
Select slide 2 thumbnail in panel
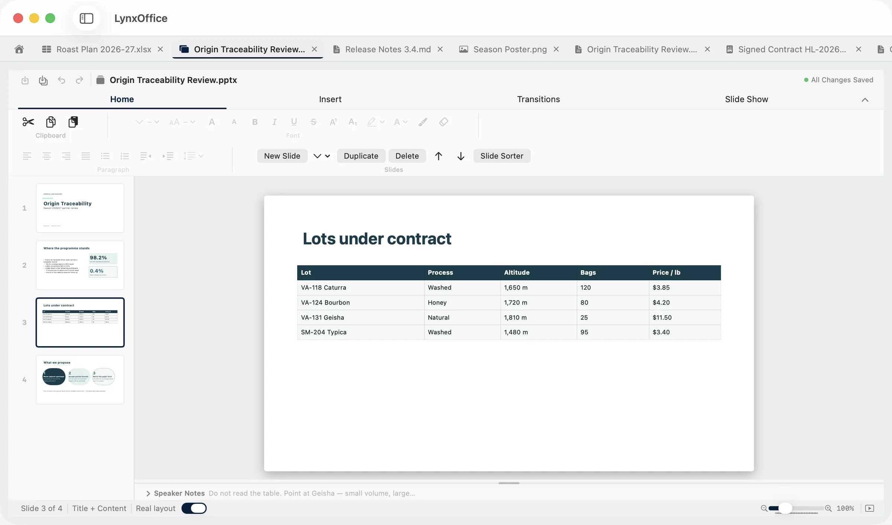coord(80,265)
